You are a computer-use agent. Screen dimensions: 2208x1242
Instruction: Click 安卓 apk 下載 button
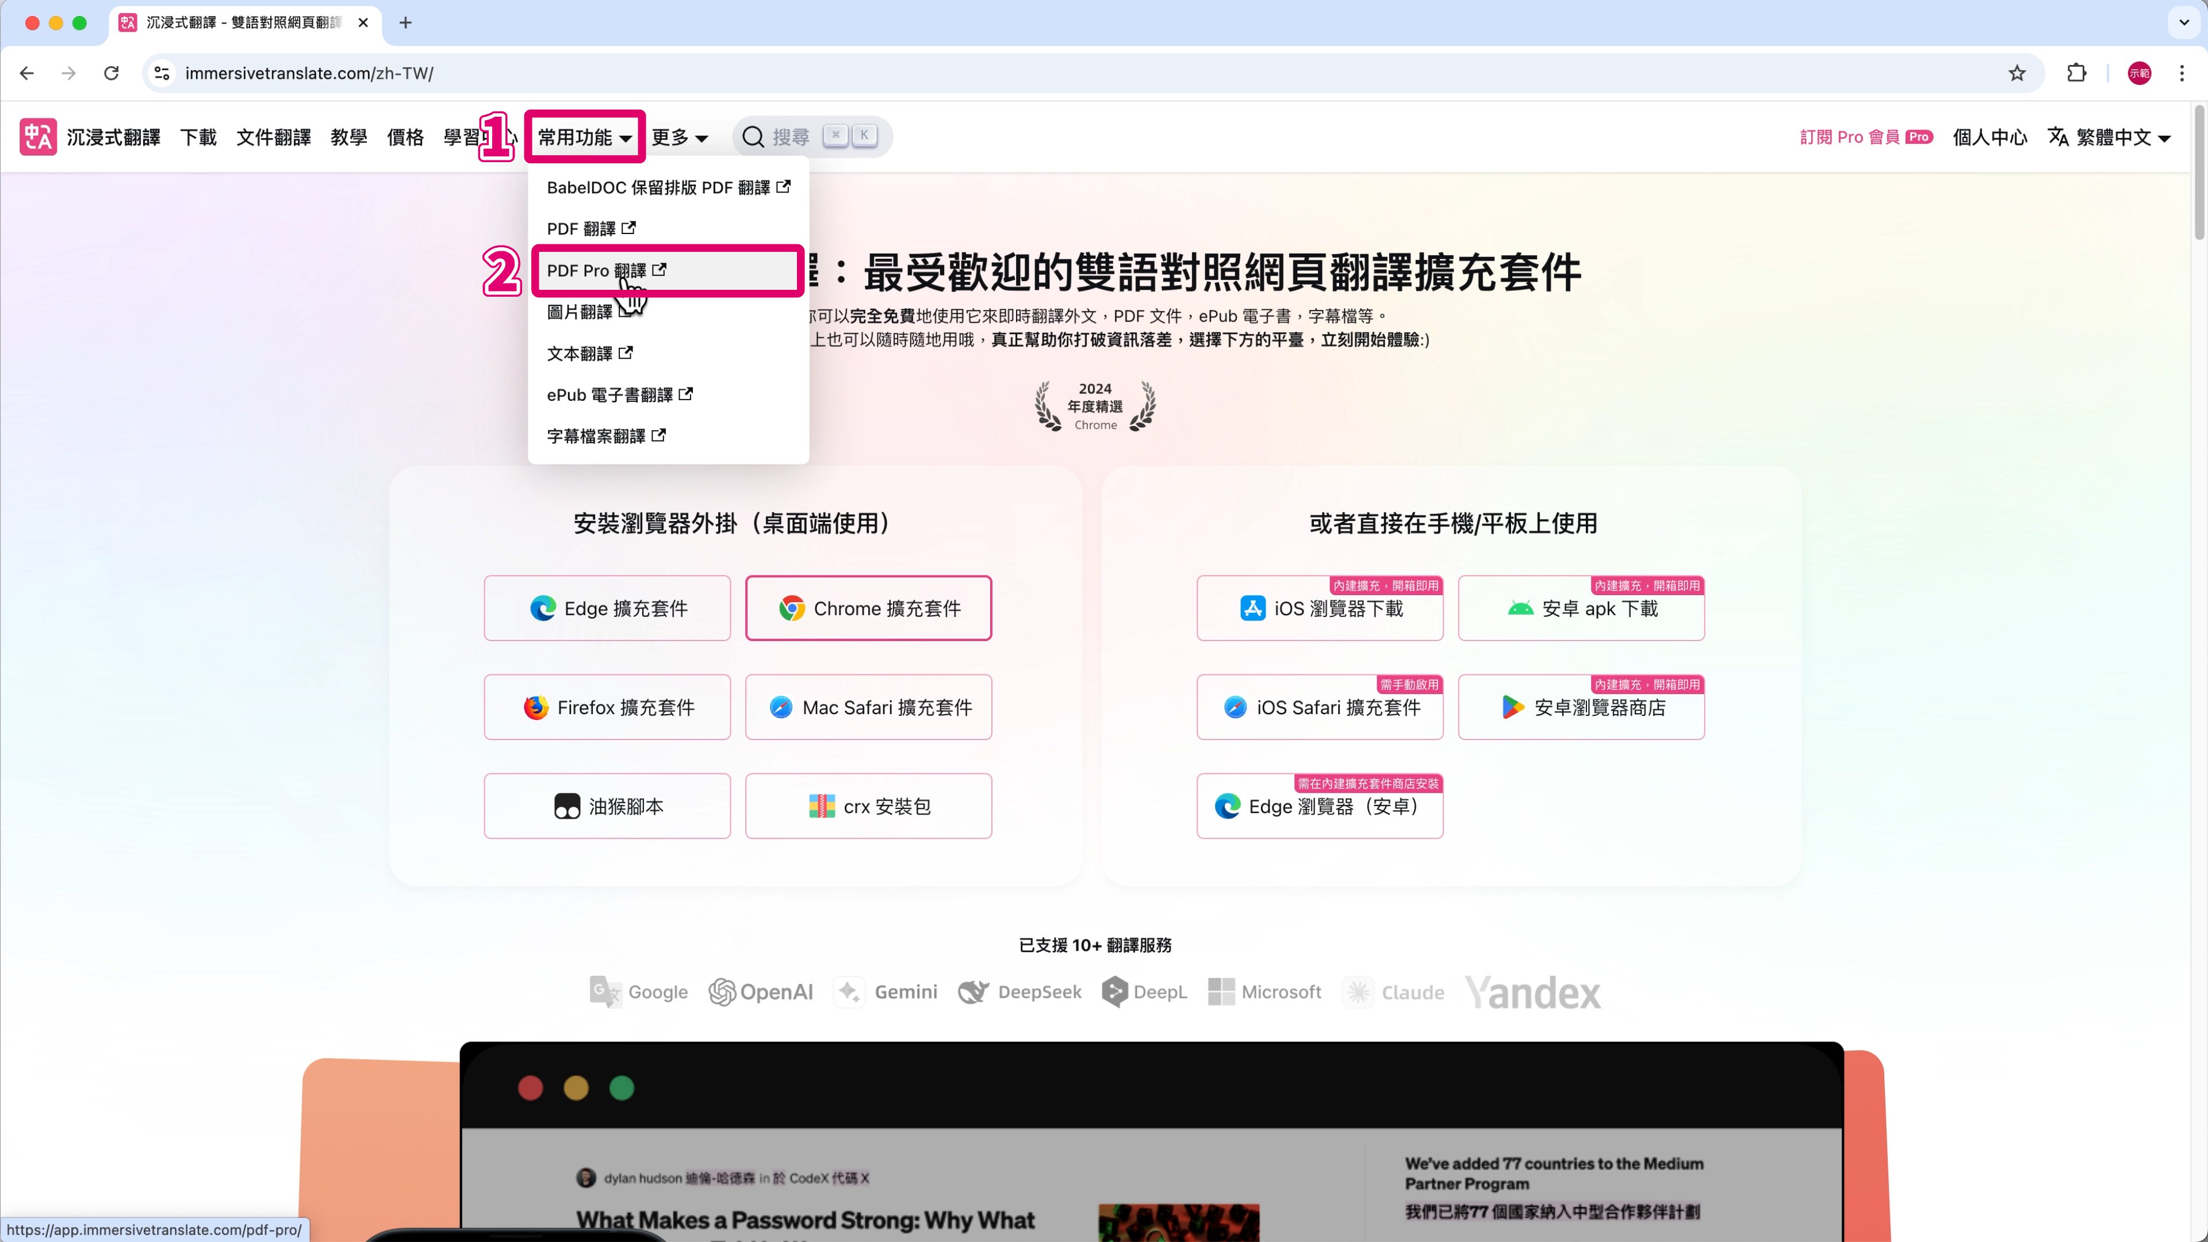[1581, 608]
